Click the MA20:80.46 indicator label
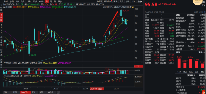Viewport: 206px width, 94px height. coord(45,7)
